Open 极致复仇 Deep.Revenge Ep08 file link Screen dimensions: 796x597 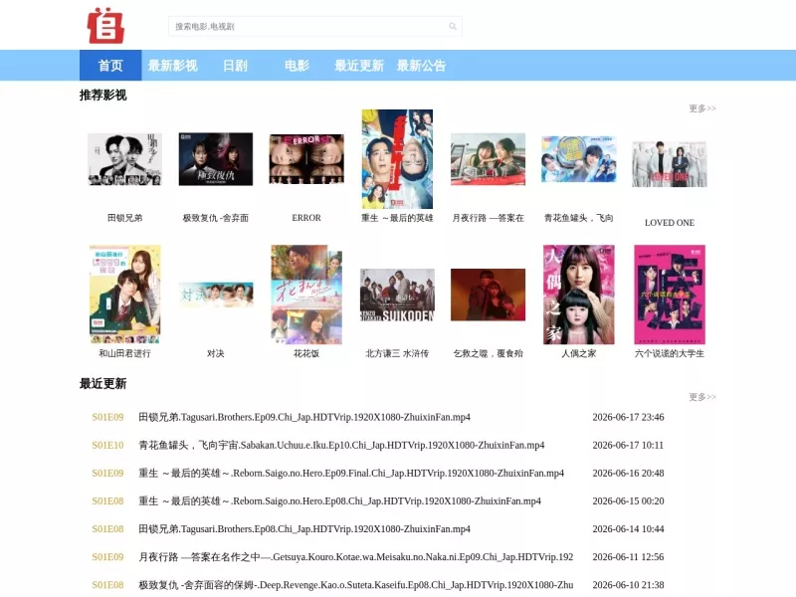coord(356,585)
